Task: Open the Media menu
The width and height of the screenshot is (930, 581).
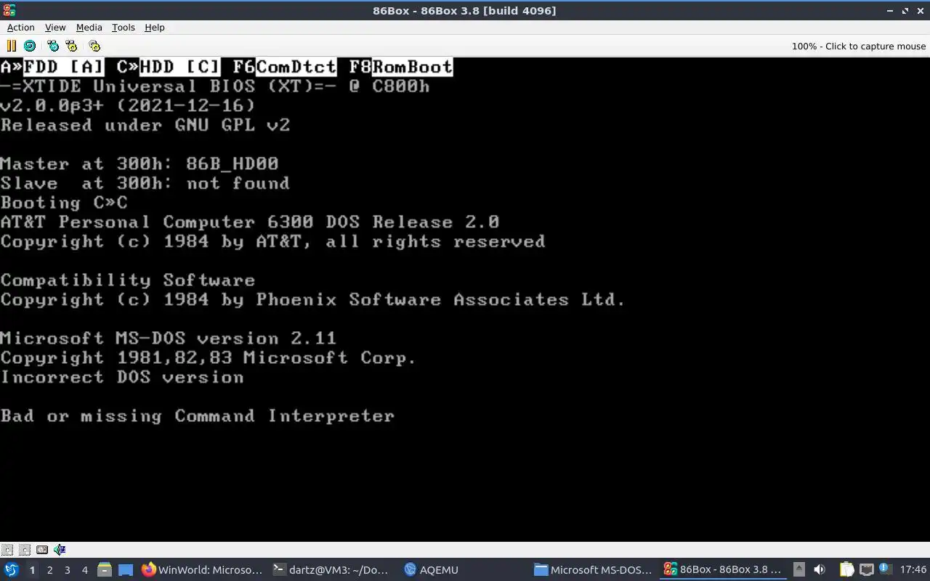Action: (89, 27)
